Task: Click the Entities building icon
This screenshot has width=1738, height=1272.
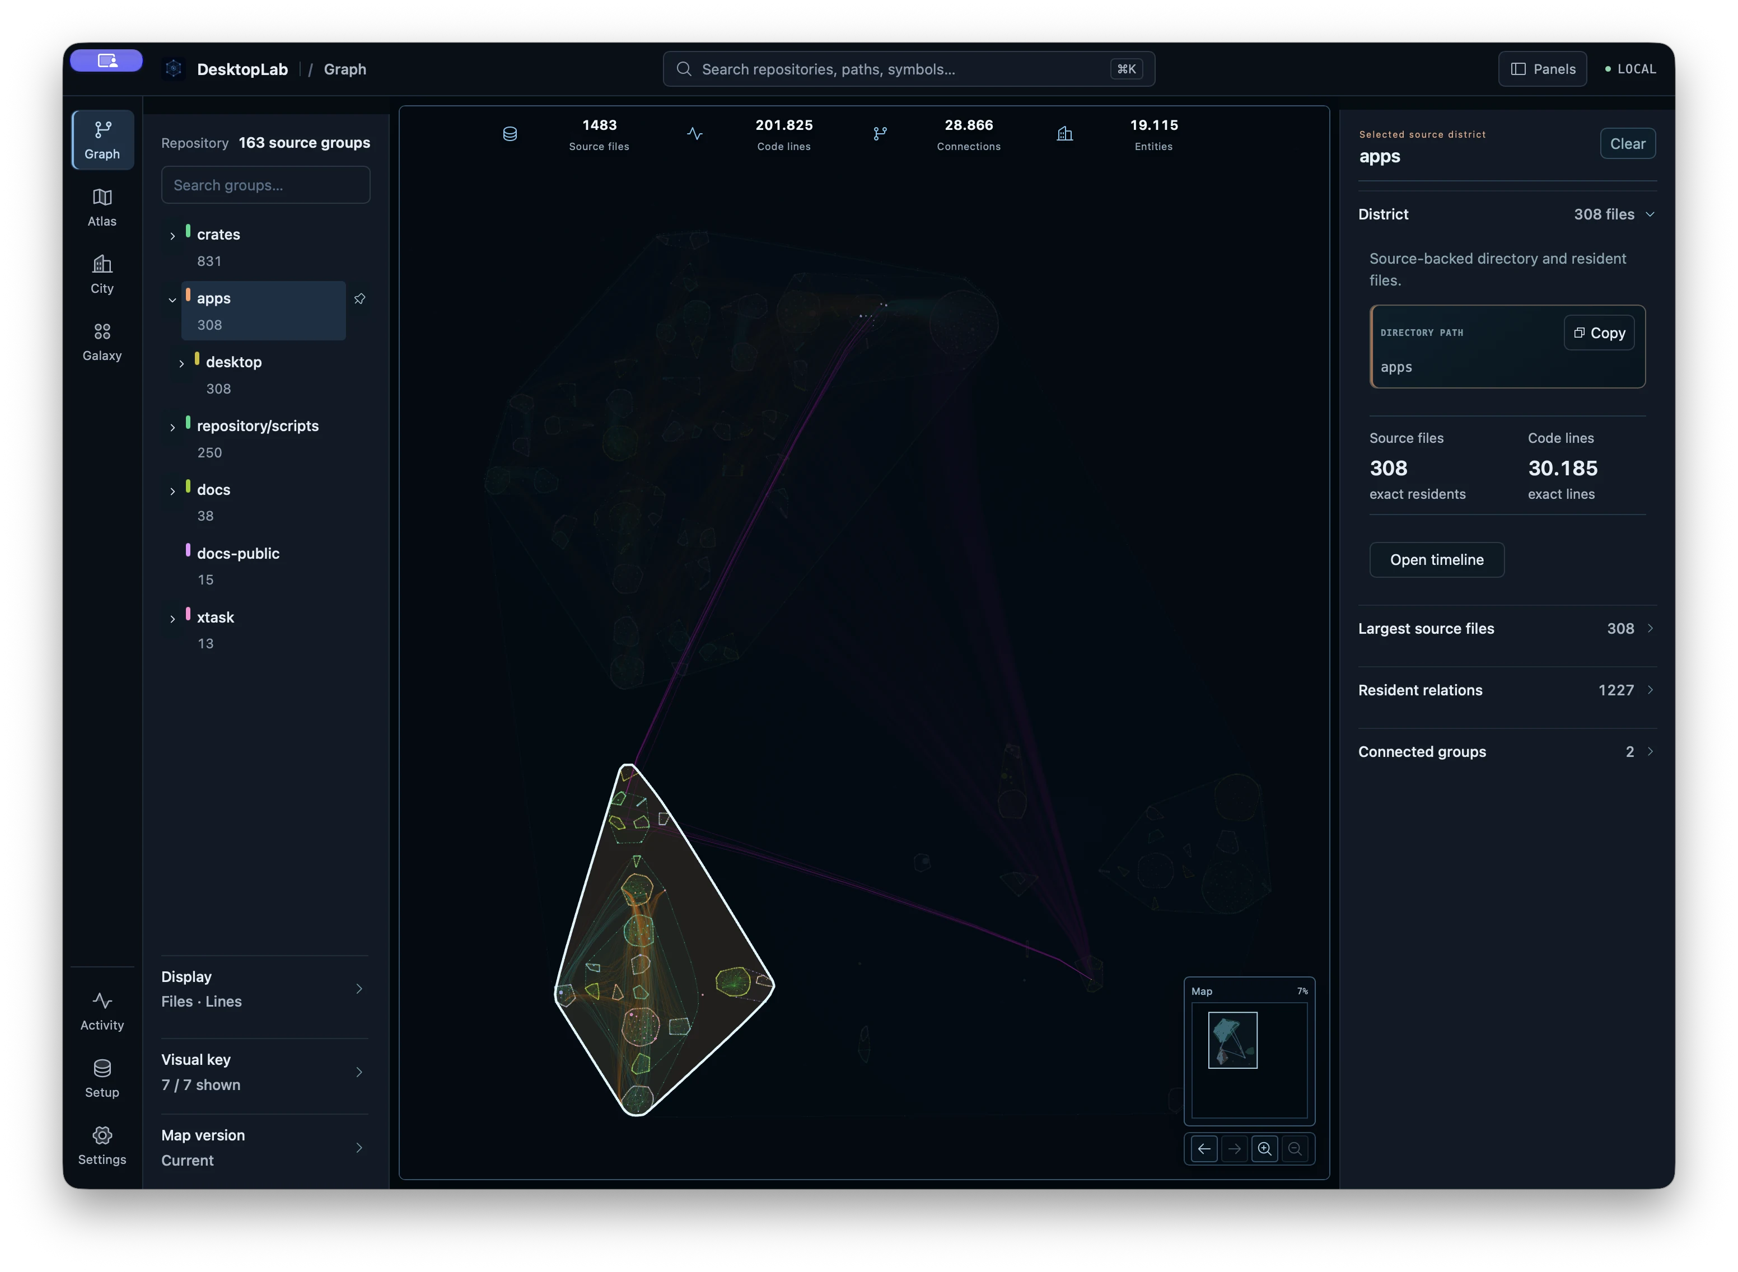Action: [x=1065, y=134]
